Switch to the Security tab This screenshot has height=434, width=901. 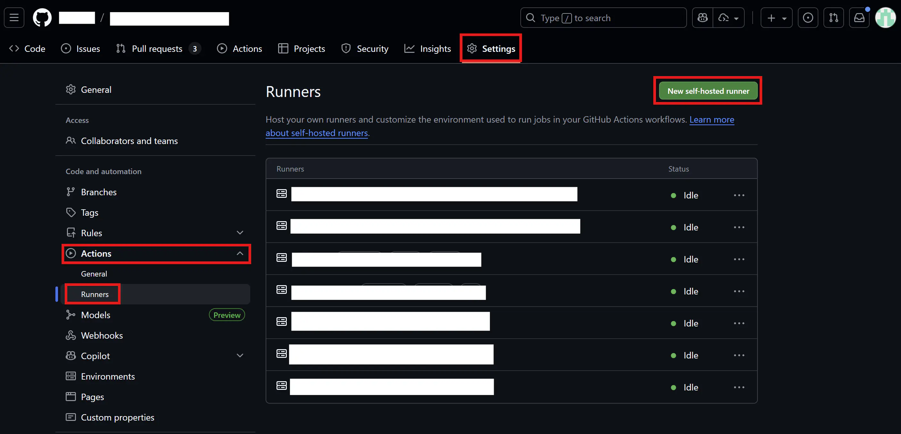[x=365, y=49]
